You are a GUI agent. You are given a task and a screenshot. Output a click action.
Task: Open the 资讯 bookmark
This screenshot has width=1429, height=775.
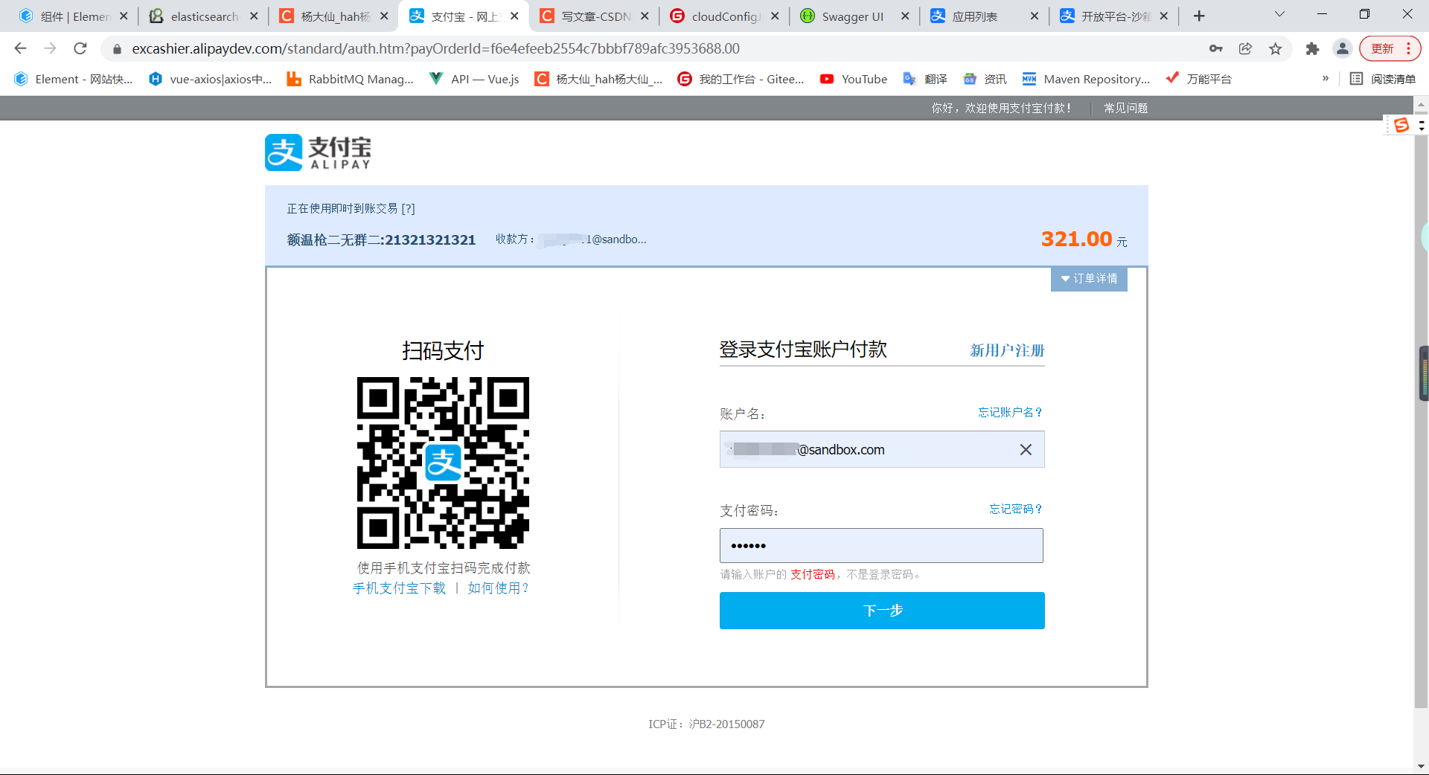[x=985, y=79]
